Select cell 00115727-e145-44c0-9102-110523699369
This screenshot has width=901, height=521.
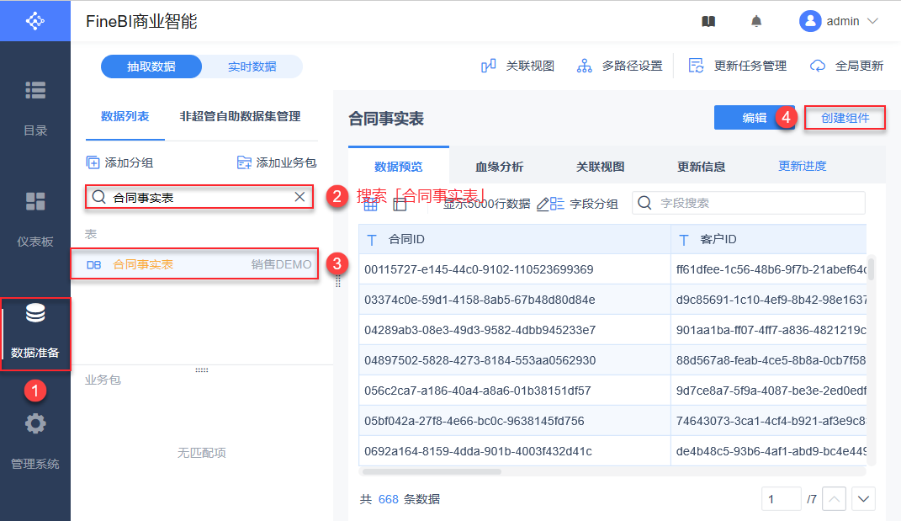click(x=514, y=269)
